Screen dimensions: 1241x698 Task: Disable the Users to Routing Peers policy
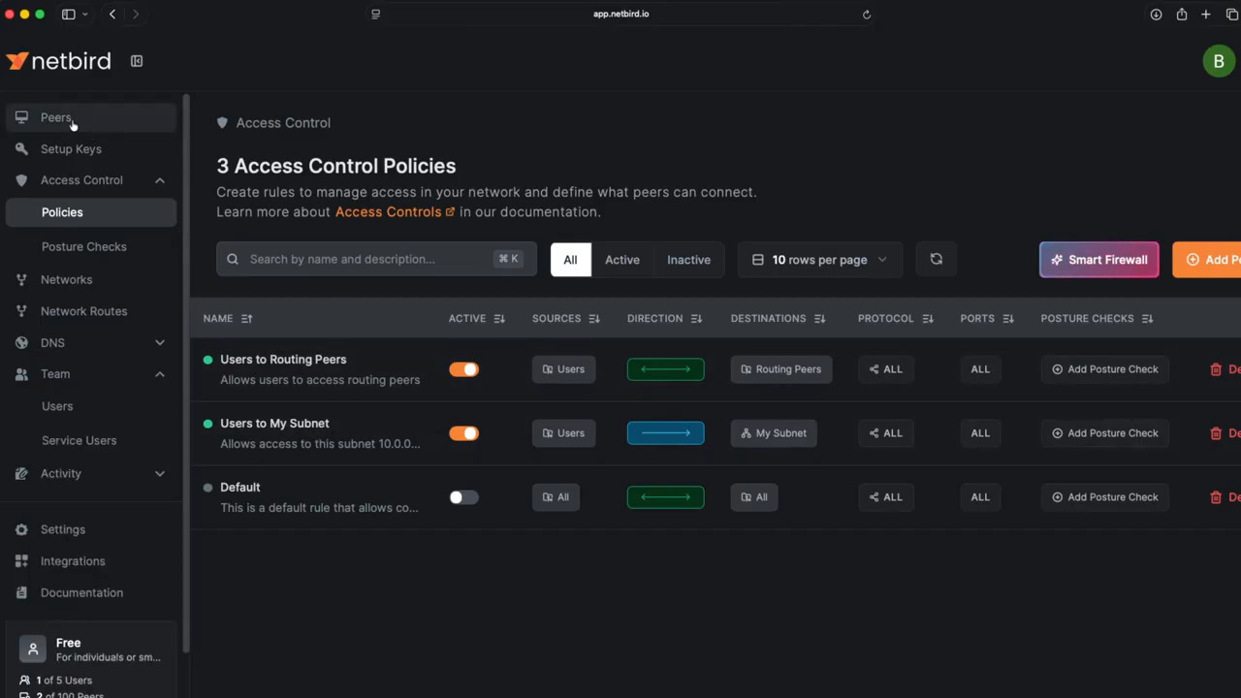463,369
